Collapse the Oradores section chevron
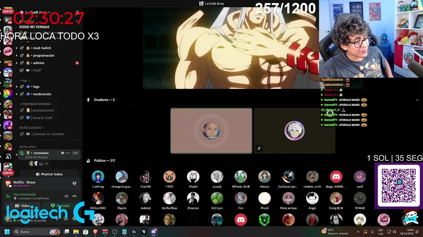This screenshot has height=237, width=423. [x=417, y=100]
